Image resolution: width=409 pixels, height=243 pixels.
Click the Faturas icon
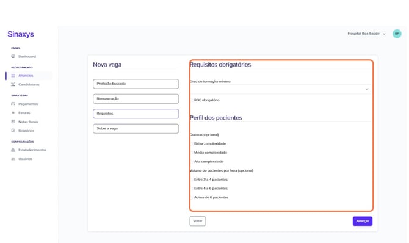(13, 113)
